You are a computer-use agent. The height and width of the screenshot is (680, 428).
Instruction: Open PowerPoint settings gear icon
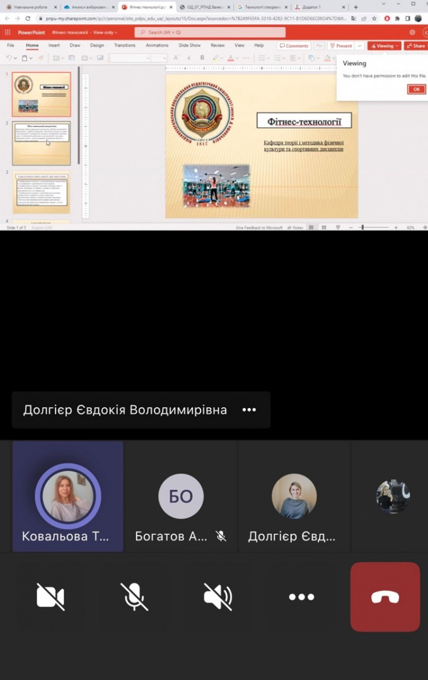coord(412,32)
